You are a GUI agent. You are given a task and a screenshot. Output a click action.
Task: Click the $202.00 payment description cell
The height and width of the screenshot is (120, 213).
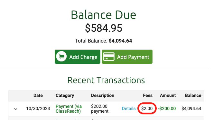[100, 109]
